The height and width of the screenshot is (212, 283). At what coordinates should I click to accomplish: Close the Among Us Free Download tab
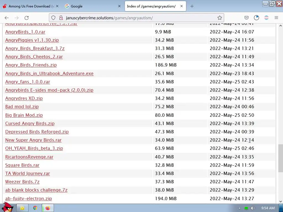[x=57, y=6]
